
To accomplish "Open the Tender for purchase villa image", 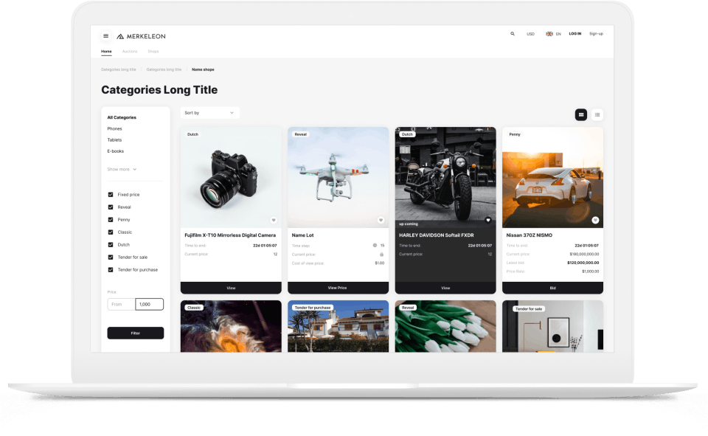I will 338,326.
